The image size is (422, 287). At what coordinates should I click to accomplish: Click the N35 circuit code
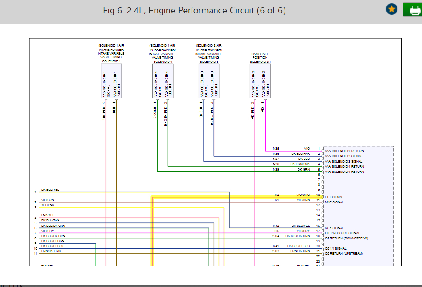[x=276, y=149]
